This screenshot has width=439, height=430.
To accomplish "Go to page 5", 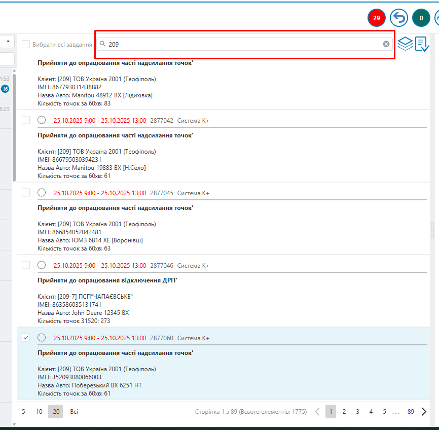I will pyautogui.click(x=384, y=412).
